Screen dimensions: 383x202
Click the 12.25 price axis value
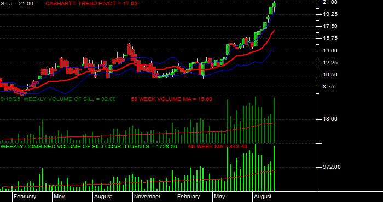click(330, 63)
